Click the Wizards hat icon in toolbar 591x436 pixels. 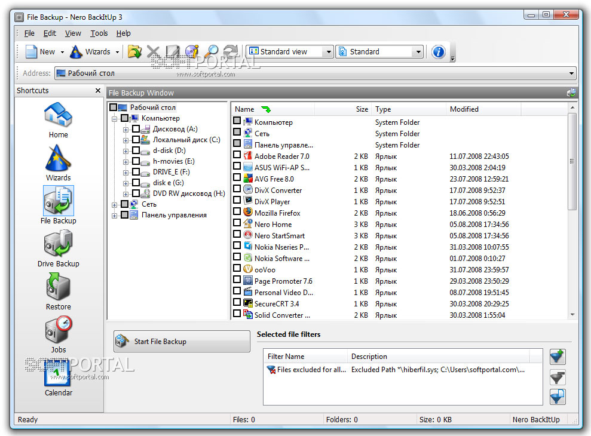(76, 51)
